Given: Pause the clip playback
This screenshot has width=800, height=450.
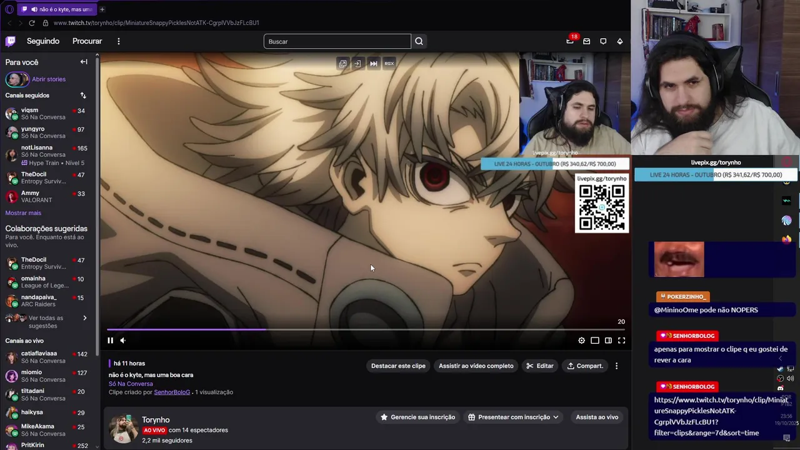Looking at the screenshot, I should (x=111, y=341).
